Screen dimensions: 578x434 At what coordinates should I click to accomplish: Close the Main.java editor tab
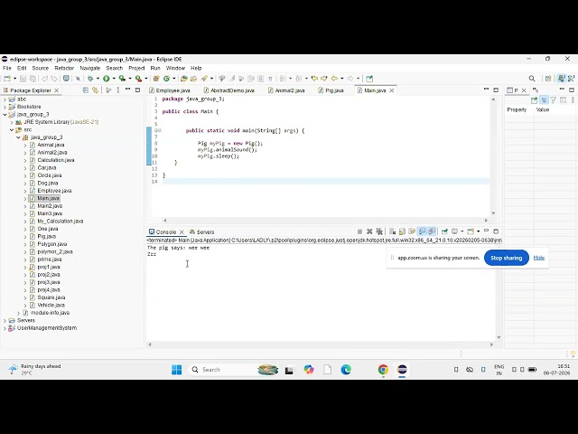pos(392,90)
